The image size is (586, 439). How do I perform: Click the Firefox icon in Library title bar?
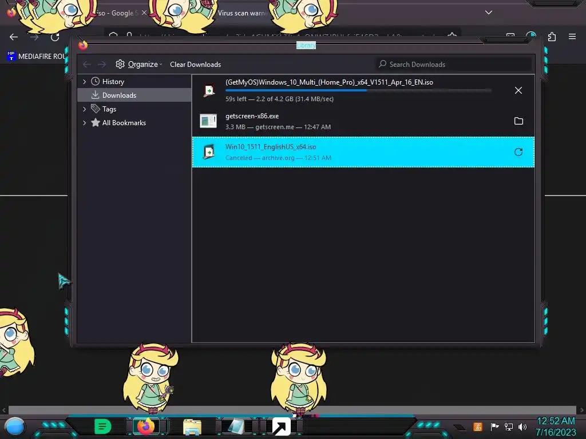[x=83, y=45]
